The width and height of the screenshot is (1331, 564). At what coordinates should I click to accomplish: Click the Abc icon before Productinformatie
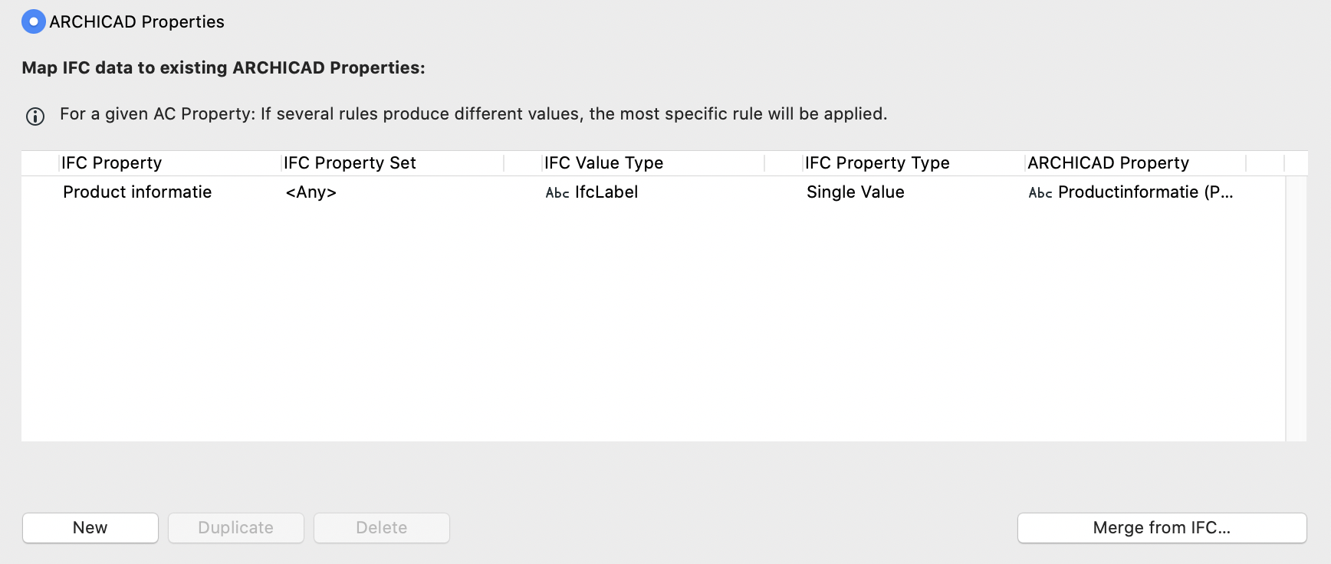[x=1040, y=193]
